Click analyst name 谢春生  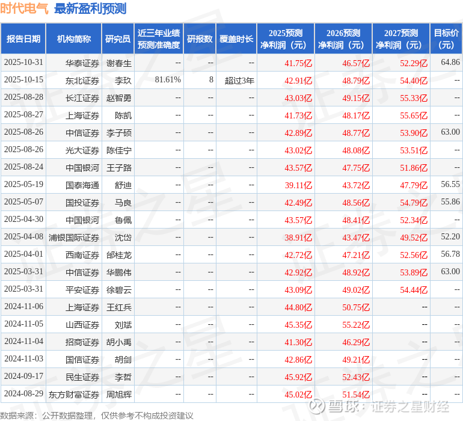[x=118, y=63]
